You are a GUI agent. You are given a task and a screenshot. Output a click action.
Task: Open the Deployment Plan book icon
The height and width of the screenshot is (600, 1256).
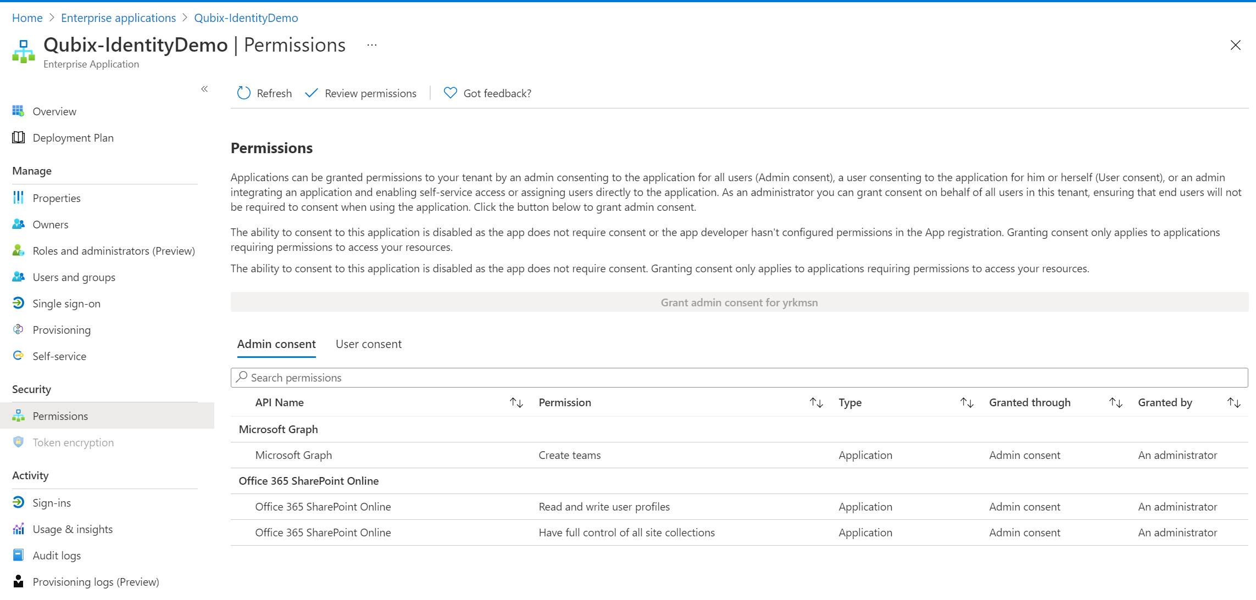coord(19,138)
